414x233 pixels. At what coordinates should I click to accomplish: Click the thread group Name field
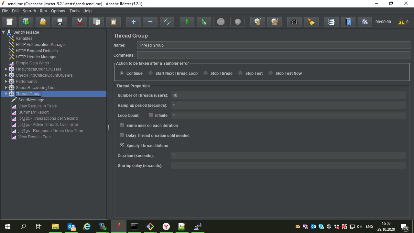tap(274, 45)
